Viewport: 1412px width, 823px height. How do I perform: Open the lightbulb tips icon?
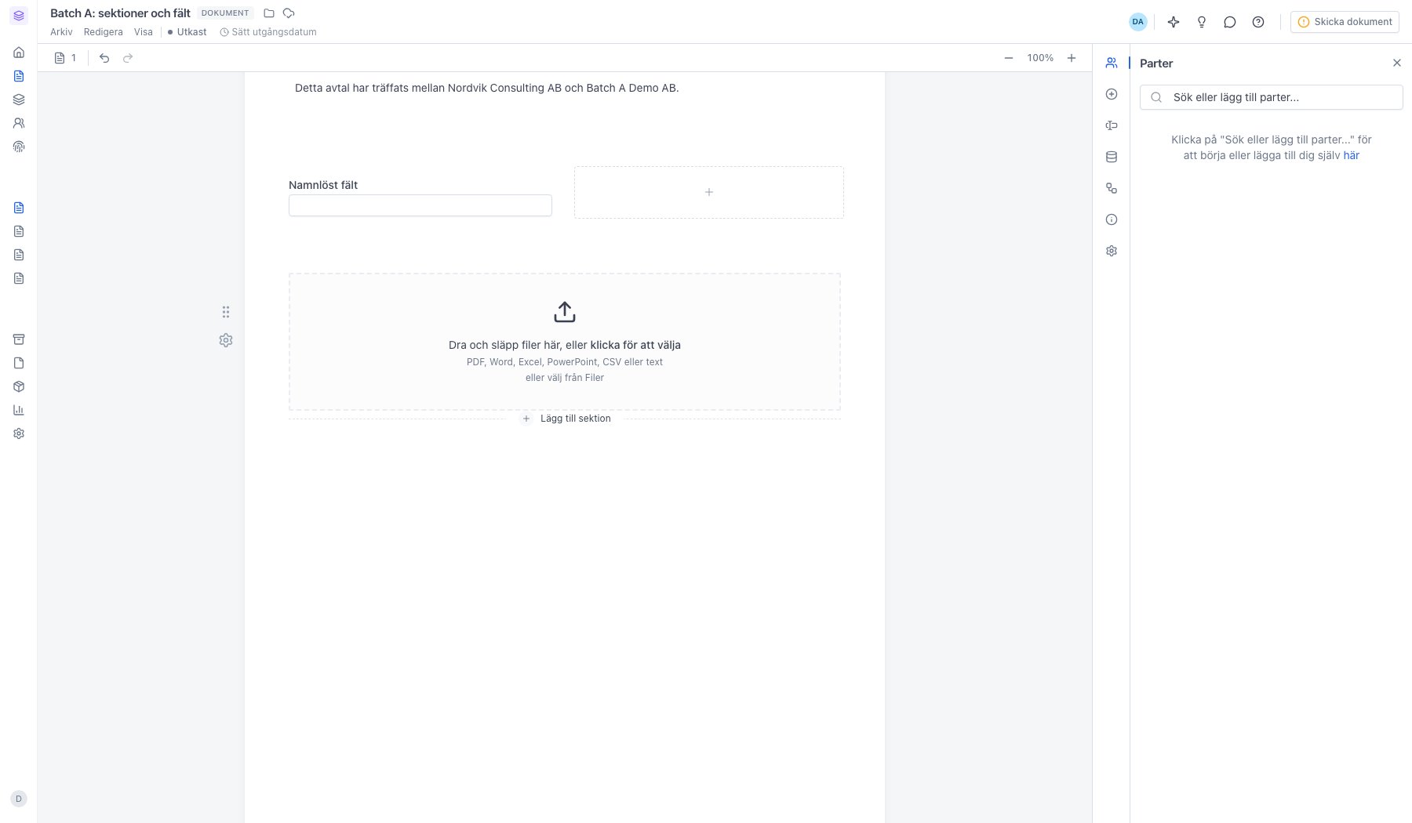pos(1202,22)
